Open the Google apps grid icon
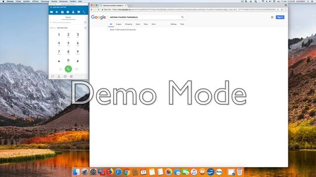Image resolution: width=316 pixels, height=177 pixels. pos(272,17)
